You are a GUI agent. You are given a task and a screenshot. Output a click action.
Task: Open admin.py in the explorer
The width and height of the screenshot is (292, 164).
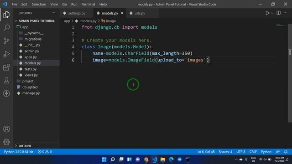coord(36,51)
